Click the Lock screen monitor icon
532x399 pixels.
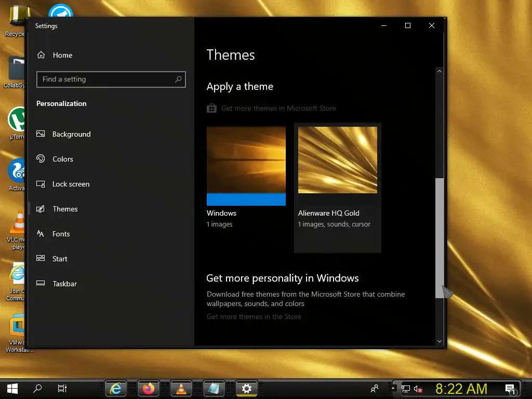tap(41, 184)
